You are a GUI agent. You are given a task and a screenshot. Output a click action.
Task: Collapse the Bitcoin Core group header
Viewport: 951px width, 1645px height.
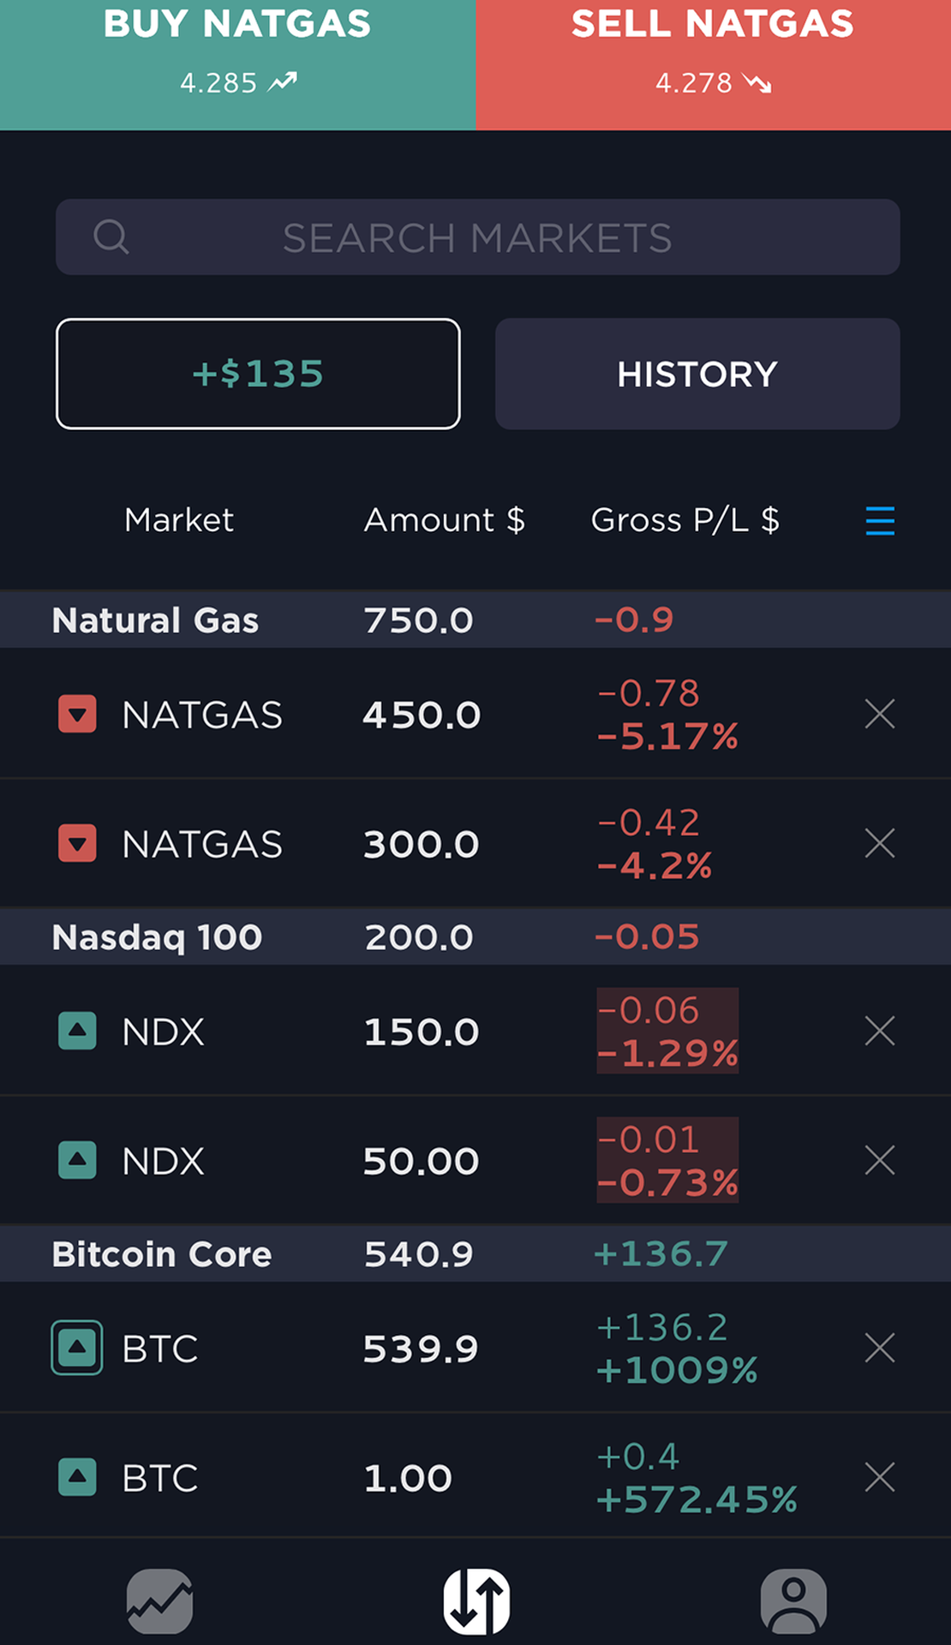tap(475, 1253)
